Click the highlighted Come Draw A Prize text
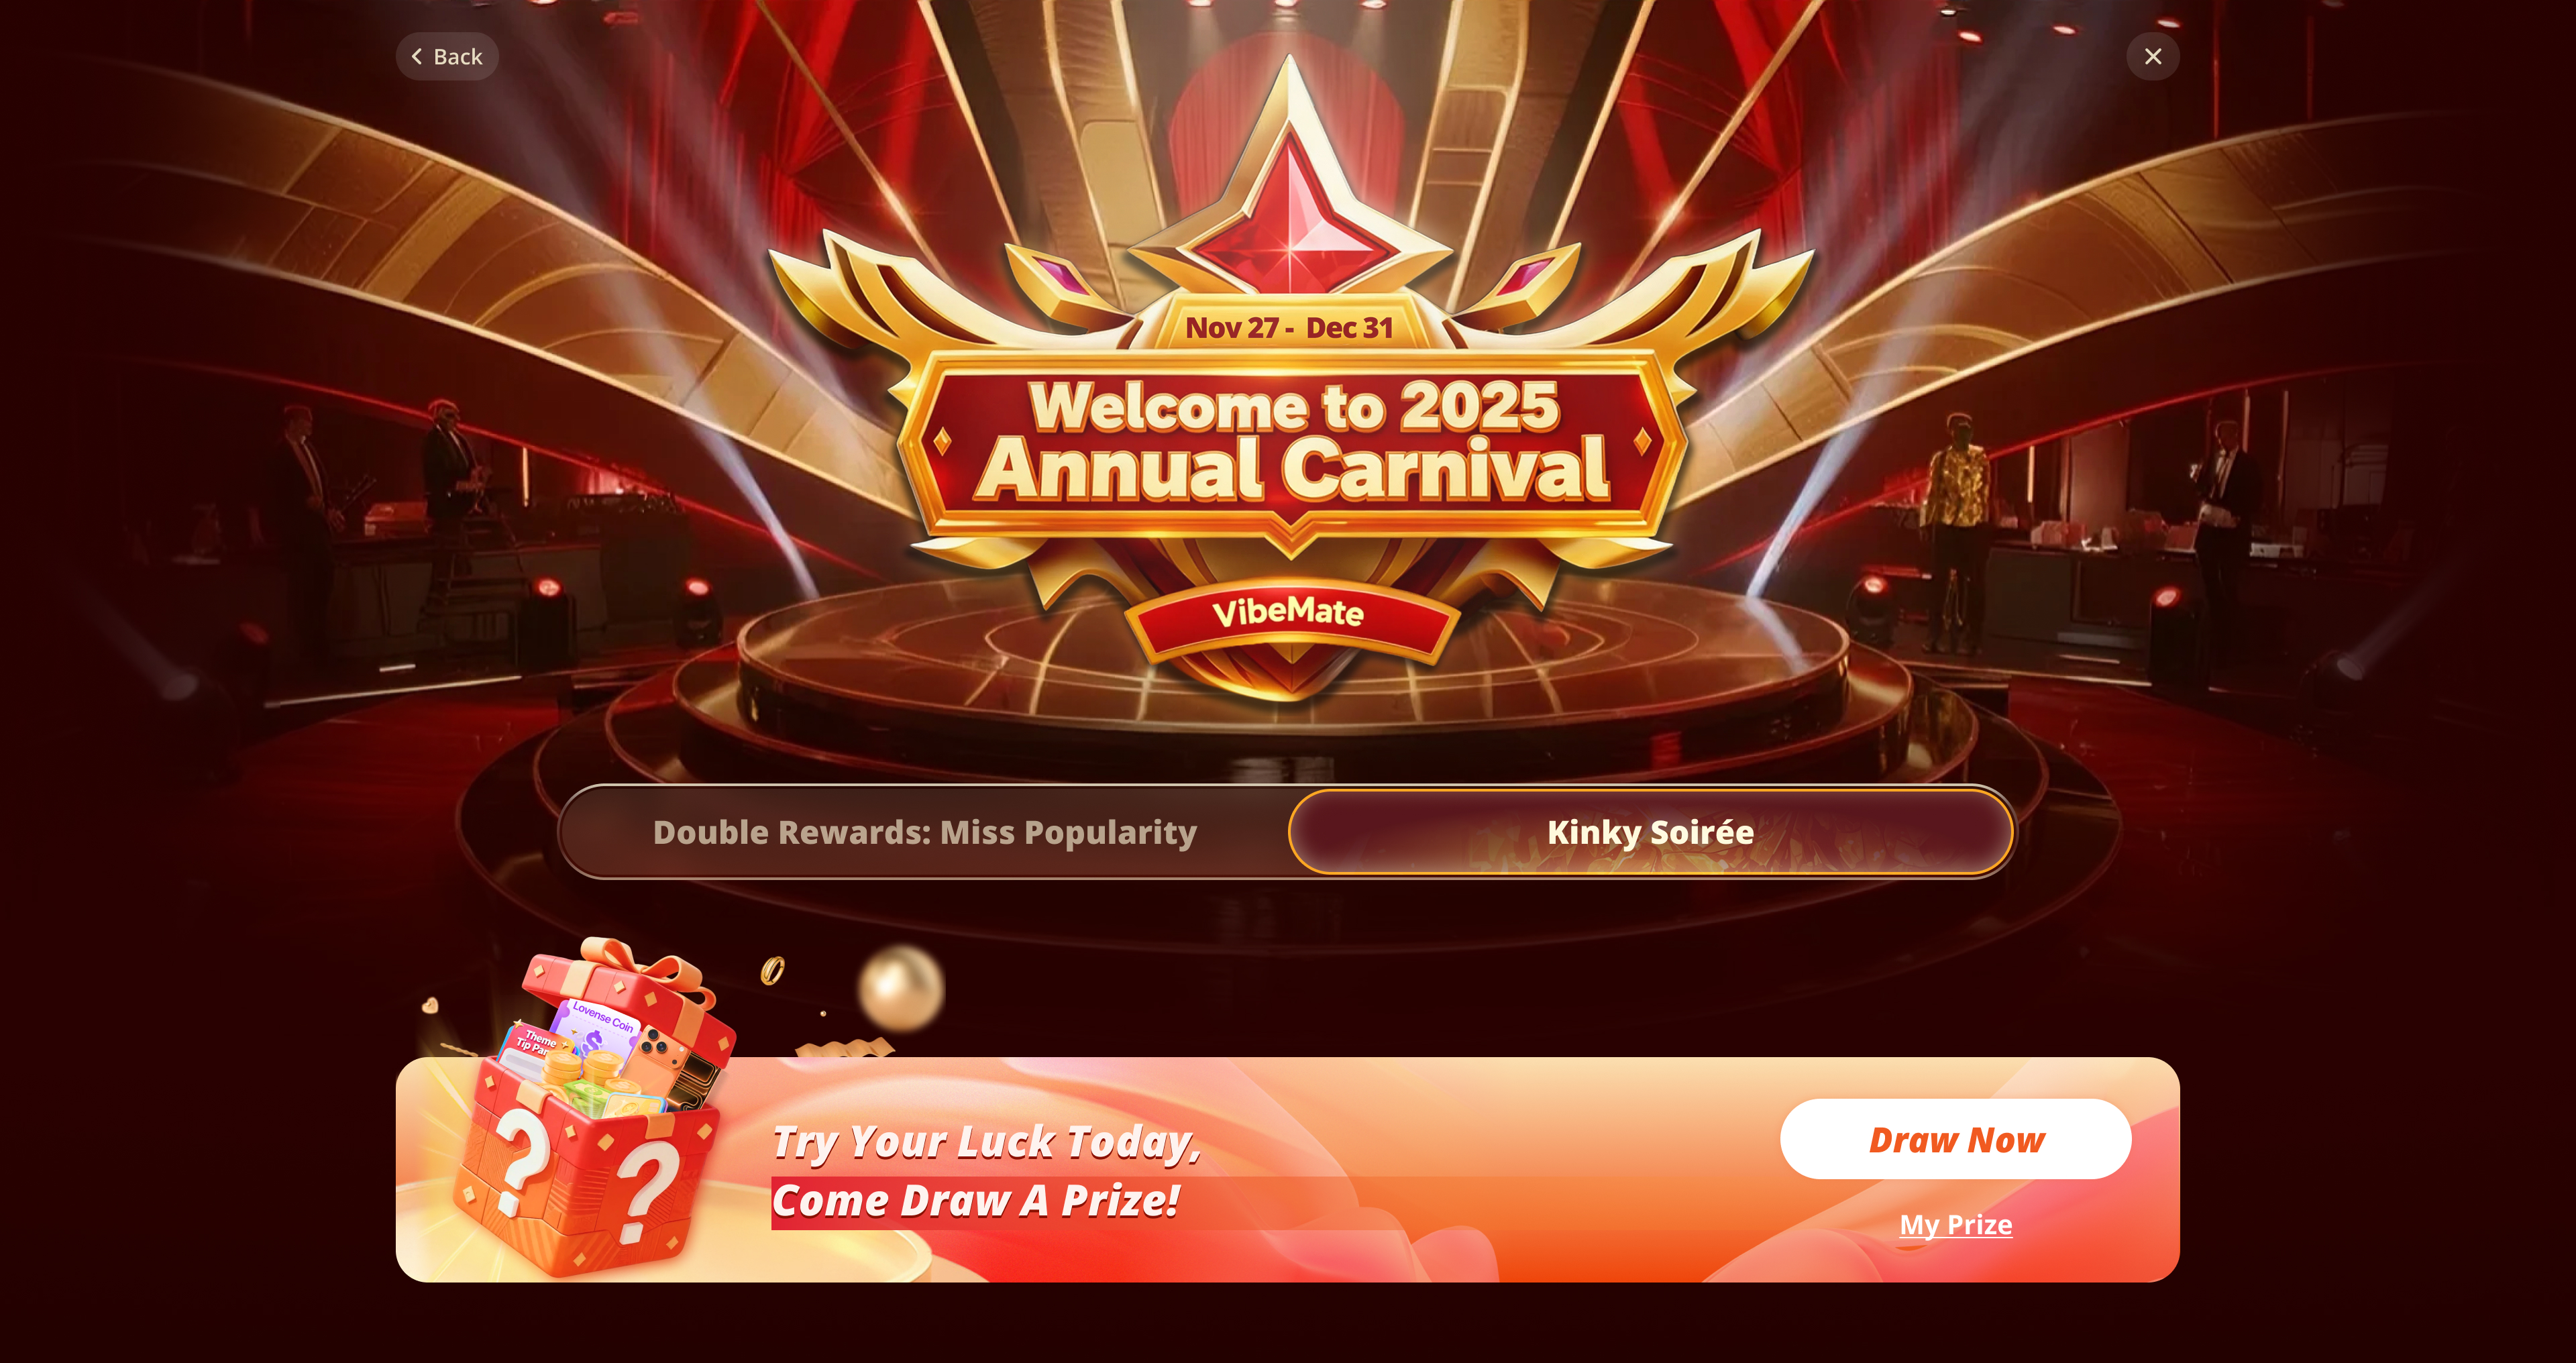The height and width of the screenshot is (1363, 2576). [x=976, y=1201]
